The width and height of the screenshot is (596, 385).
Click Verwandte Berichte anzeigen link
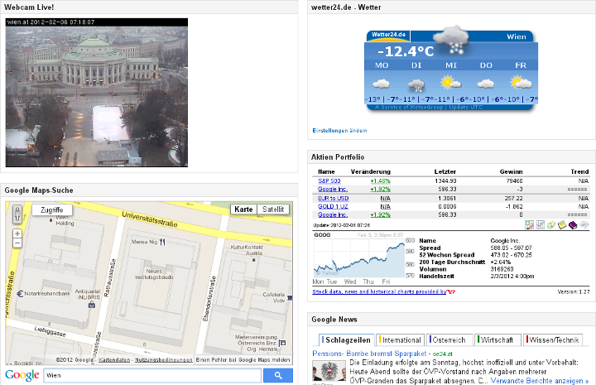pos(540,380)
